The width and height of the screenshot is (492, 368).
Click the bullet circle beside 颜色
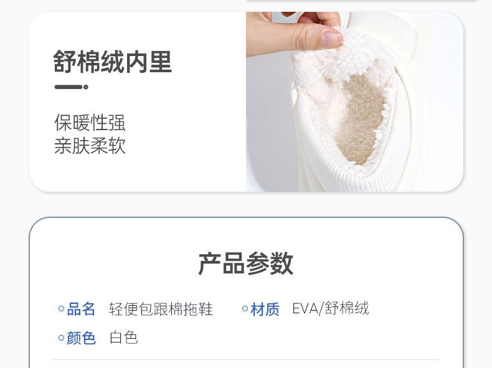pos(62,338)
